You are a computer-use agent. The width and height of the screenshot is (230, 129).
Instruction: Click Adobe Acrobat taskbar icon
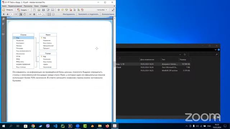pyautogui.click(x=115, y=126)
